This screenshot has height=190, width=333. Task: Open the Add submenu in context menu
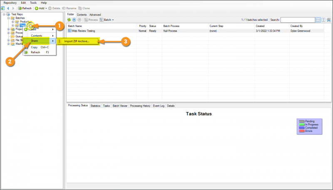40,29
